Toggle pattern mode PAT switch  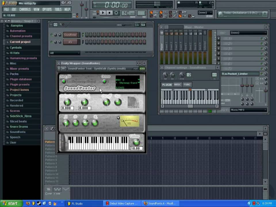tap(98, 11)
